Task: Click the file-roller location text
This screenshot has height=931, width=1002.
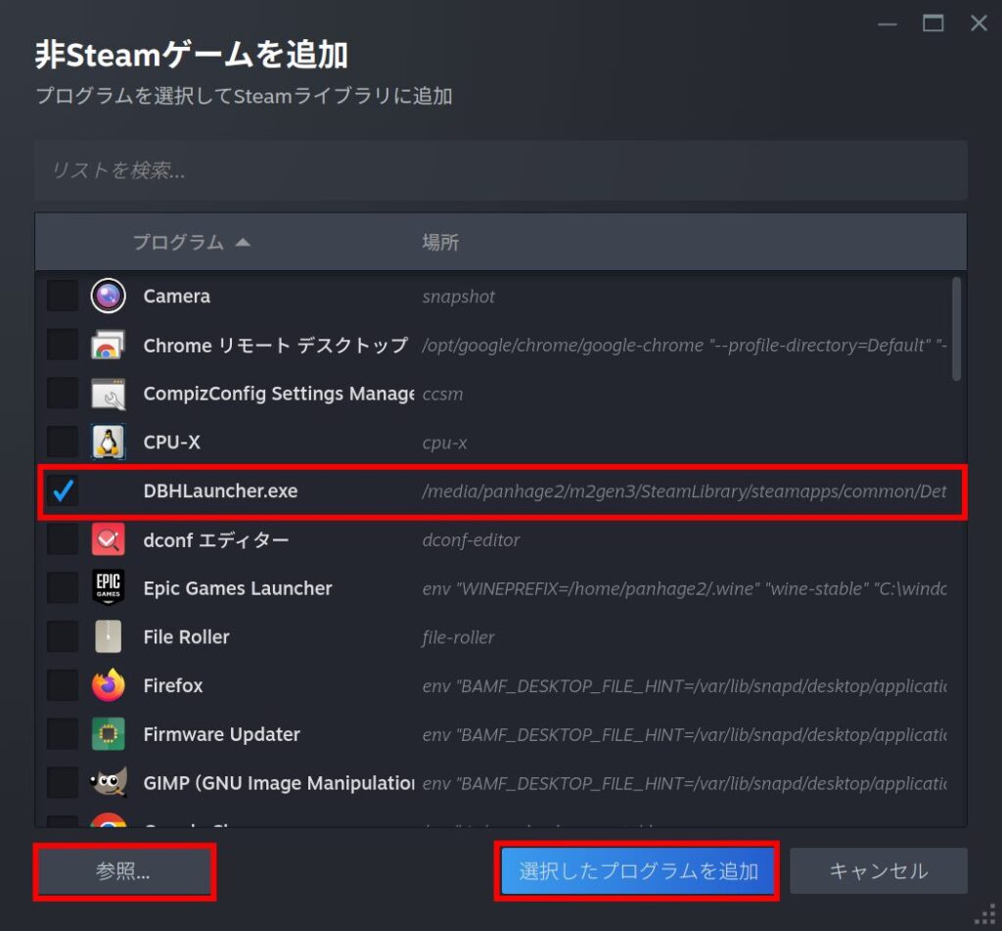Action: point(458,637)
